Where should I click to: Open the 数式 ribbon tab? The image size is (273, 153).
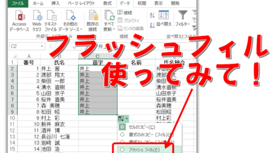tap(108, 3)
